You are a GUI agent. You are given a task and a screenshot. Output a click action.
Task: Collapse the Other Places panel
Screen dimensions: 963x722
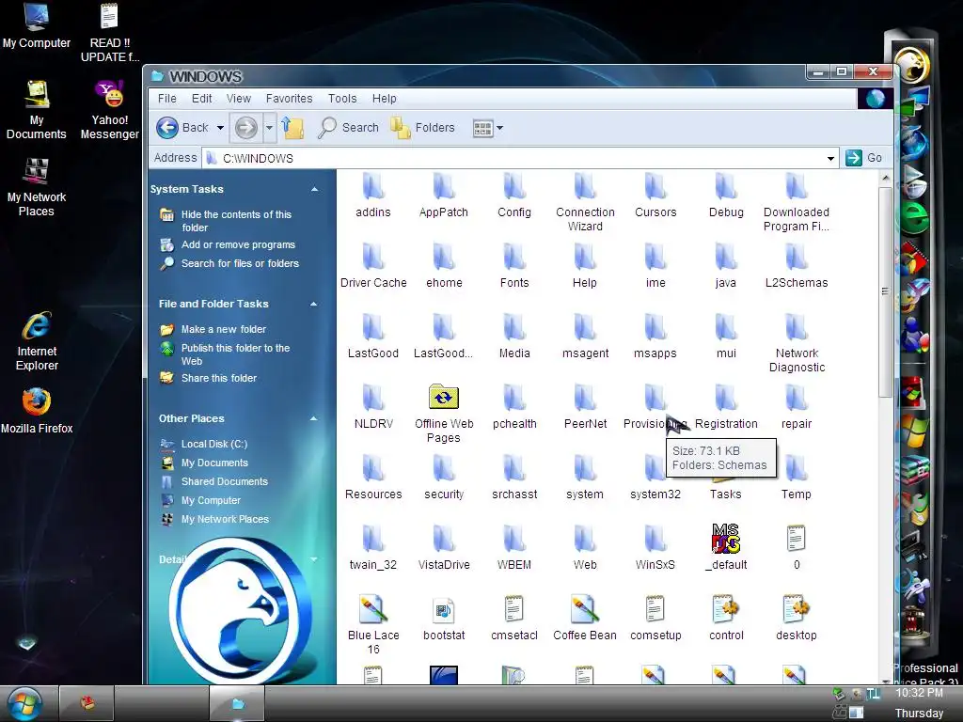coord(314,418)
